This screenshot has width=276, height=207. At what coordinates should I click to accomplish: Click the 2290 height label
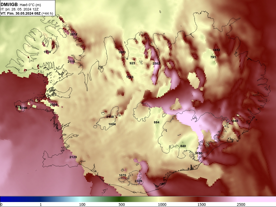coord(23,108)
